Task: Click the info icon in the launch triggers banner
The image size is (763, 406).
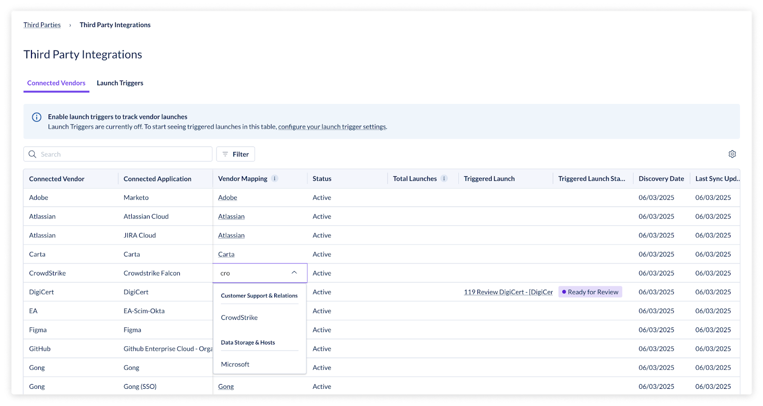Action: coord(37,117)
